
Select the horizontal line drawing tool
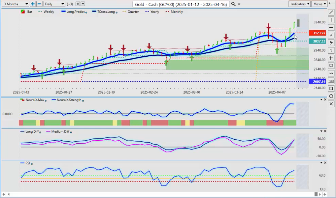[331, 27]
